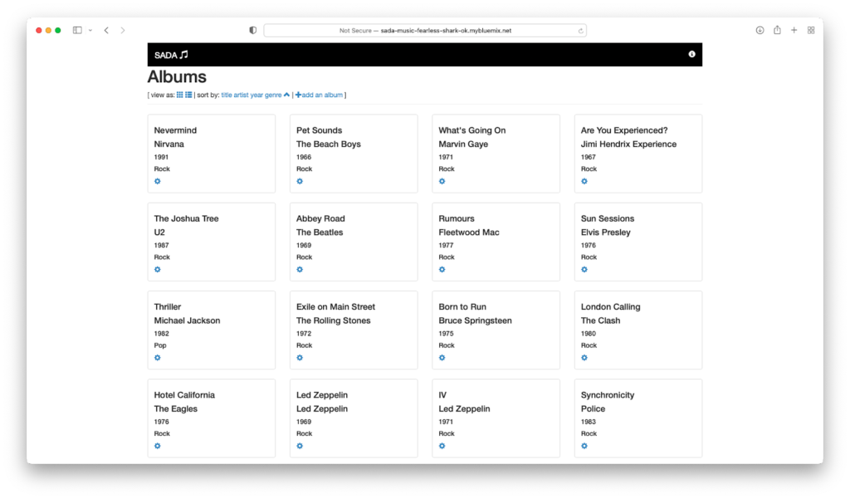The image size is (850, 499).
Task: Click the artist name Fleetwood Mac
Action: pyautogui.click(x=469, y=232)
